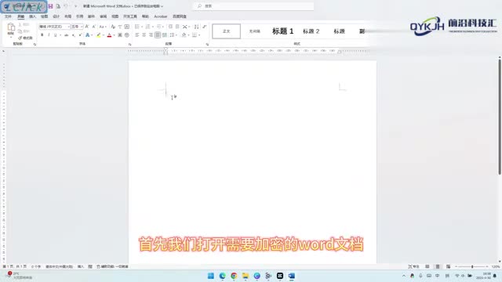The height and width of the screenshot is (282, 502).
Task: Switch to print layout view icon
Action: (438, 266)
